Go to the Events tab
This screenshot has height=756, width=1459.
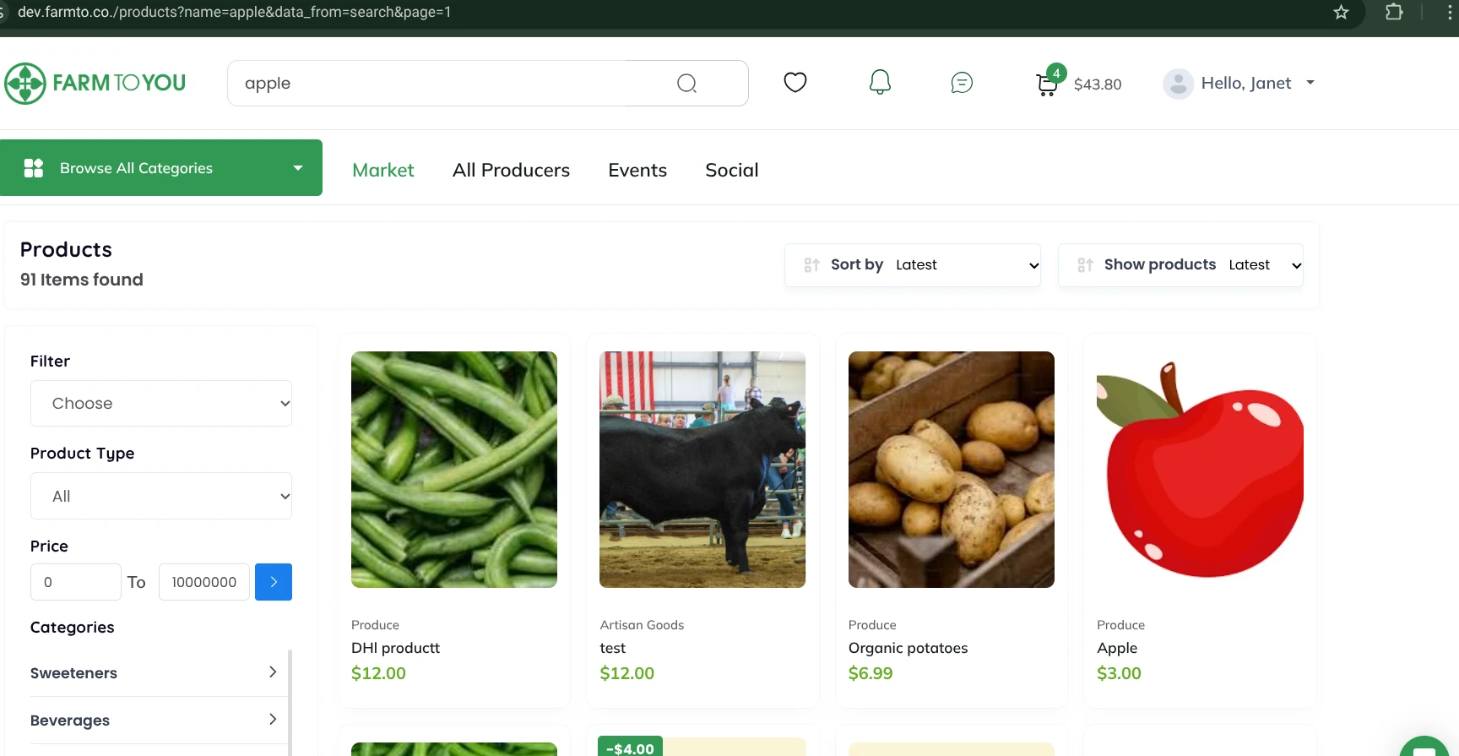coord(637,170)
